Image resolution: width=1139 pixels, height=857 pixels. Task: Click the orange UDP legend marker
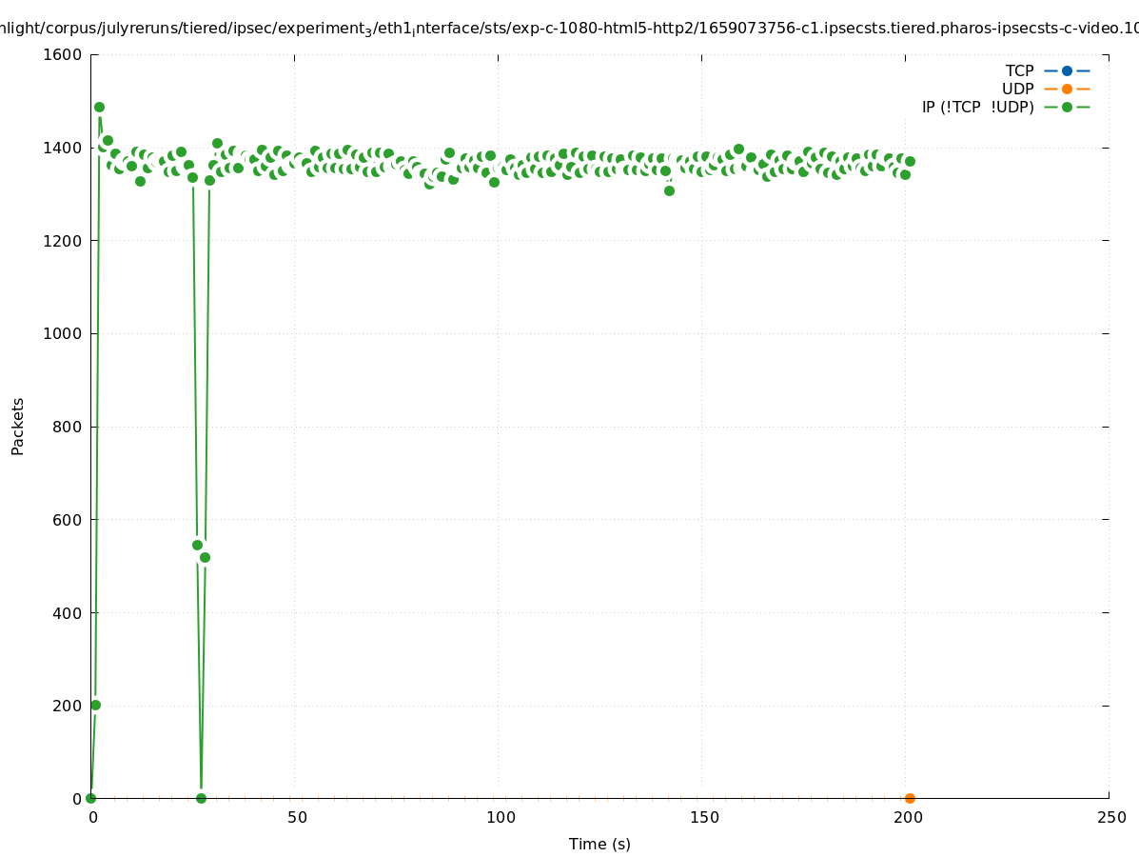pyautogui.click(x=1067, y=89)
